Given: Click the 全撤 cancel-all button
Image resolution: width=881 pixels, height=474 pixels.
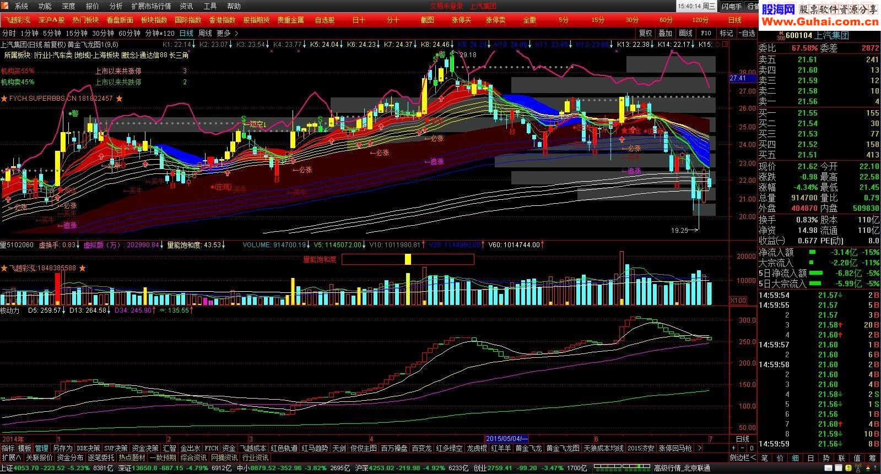Looking at the screenshot, I should coord(530,20).
